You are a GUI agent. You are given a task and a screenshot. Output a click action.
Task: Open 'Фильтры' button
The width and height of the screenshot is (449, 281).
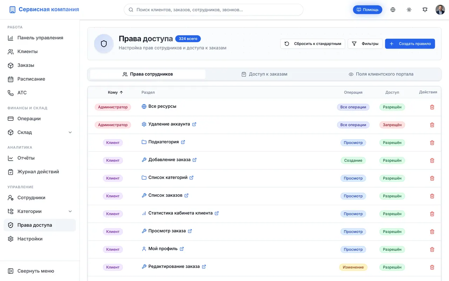(x=365, y=44)
